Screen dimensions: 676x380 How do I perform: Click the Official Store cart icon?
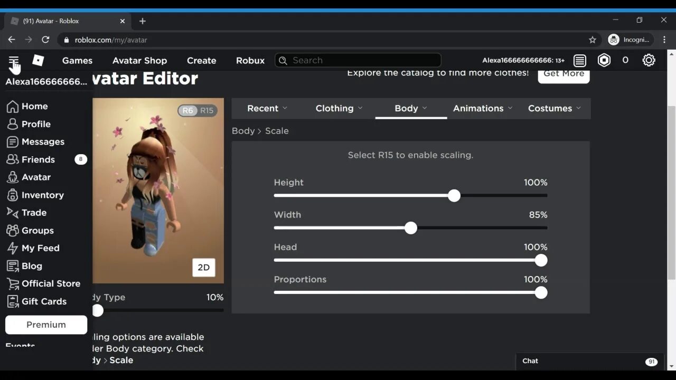tap(13, 283)
